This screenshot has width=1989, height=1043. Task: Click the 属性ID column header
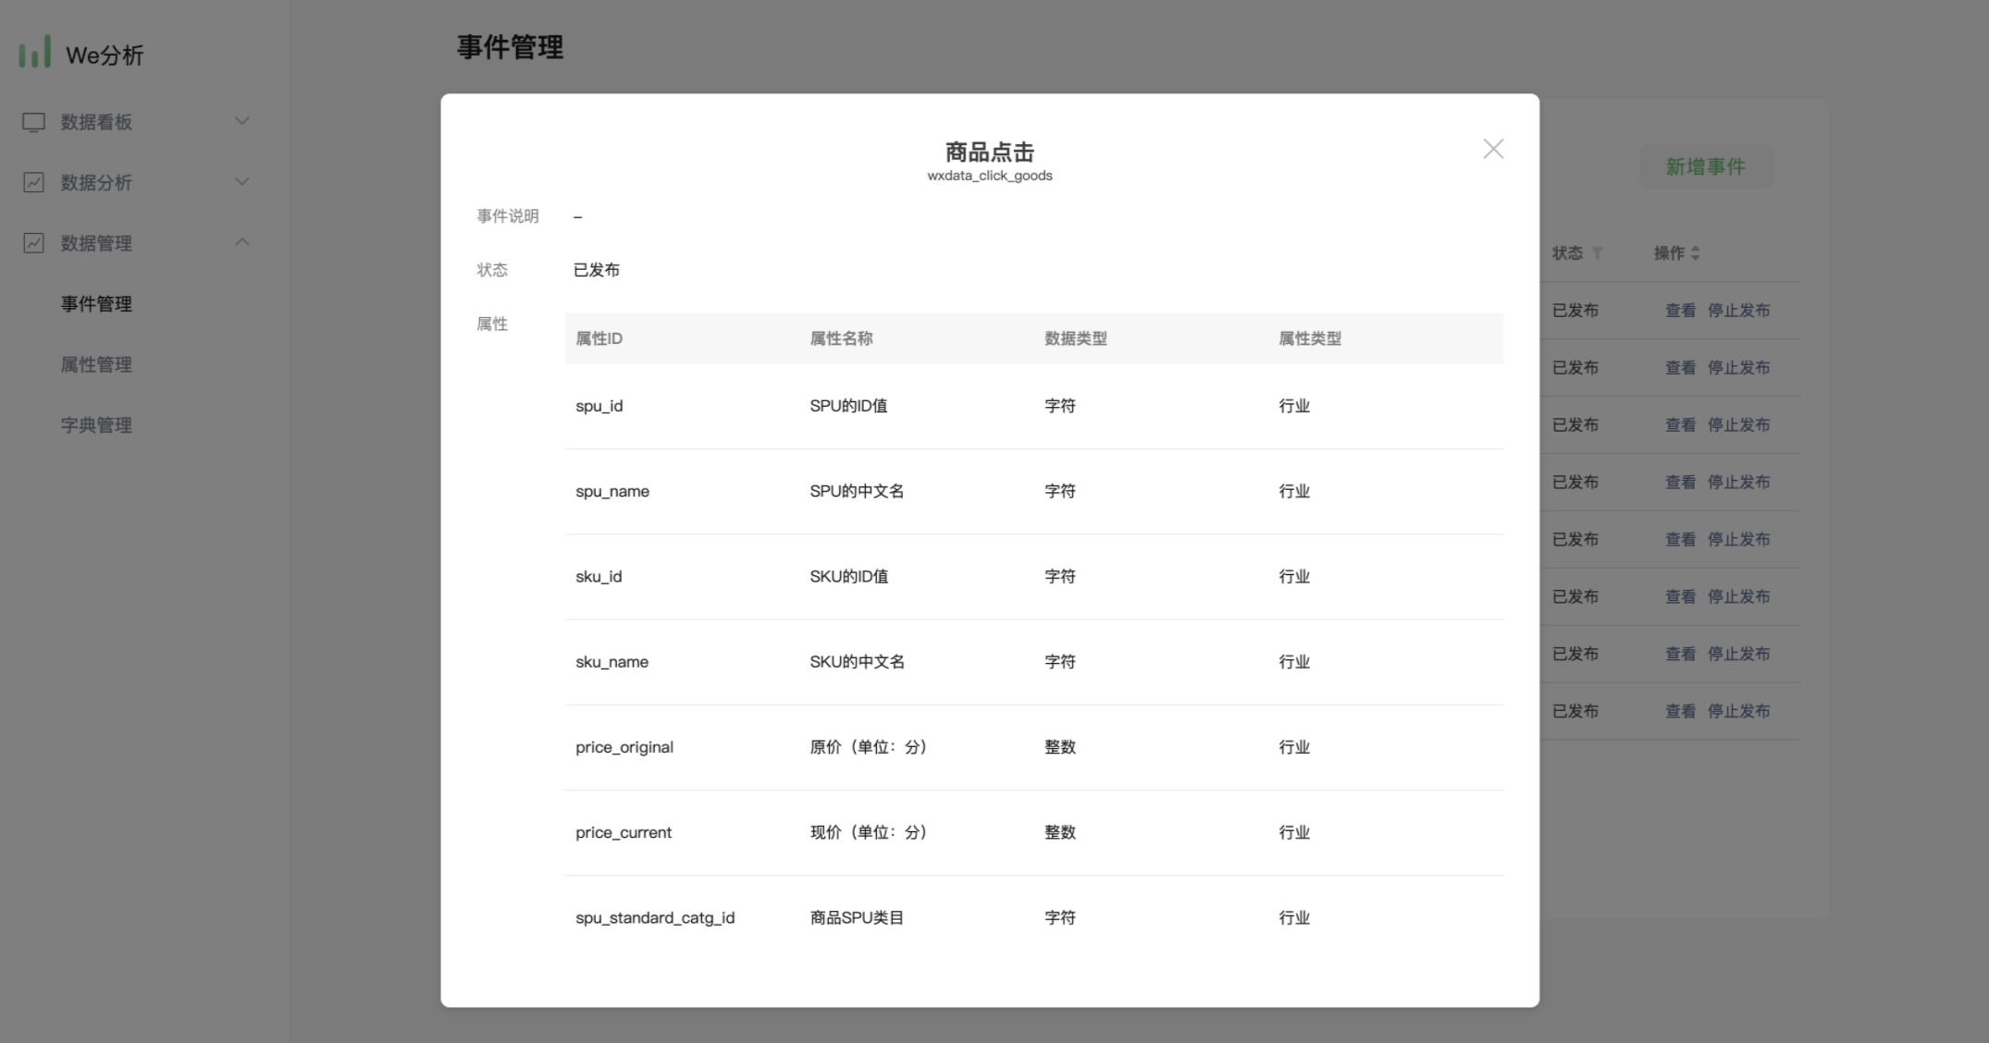point(599,338)
